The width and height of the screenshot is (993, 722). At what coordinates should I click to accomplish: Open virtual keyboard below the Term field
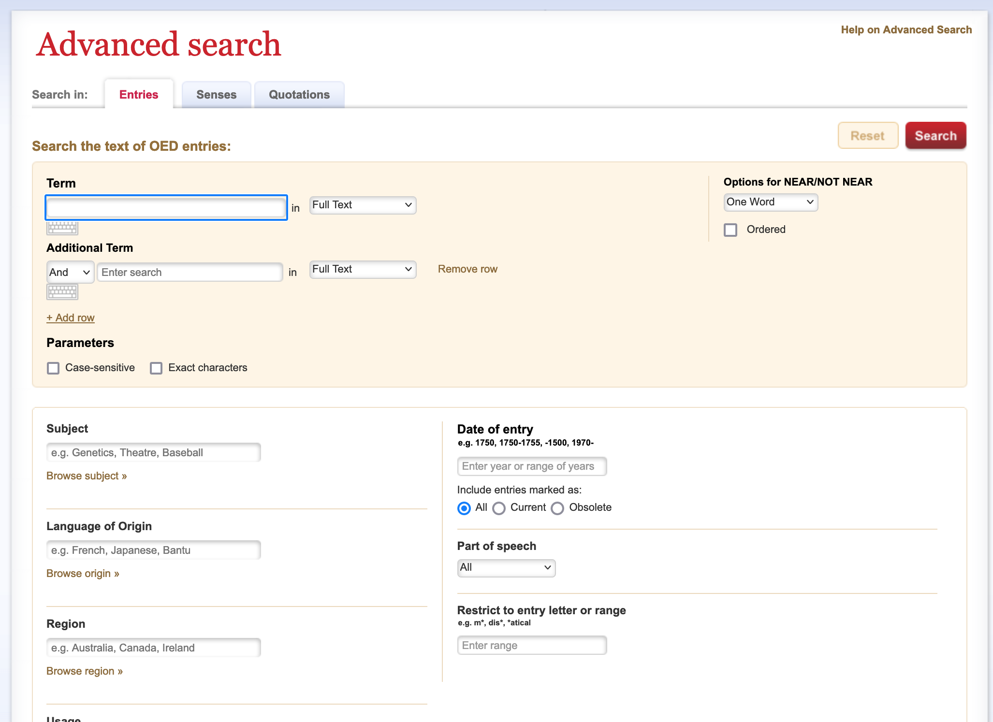pos(62,227)
